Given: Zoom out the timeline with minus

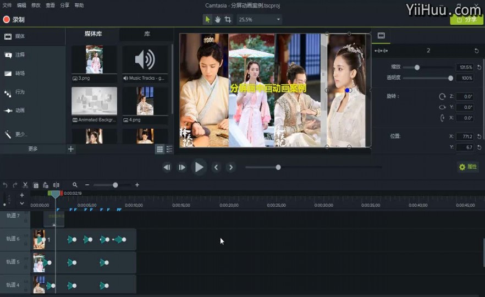Looking at the screenshot, I should 87,185.
